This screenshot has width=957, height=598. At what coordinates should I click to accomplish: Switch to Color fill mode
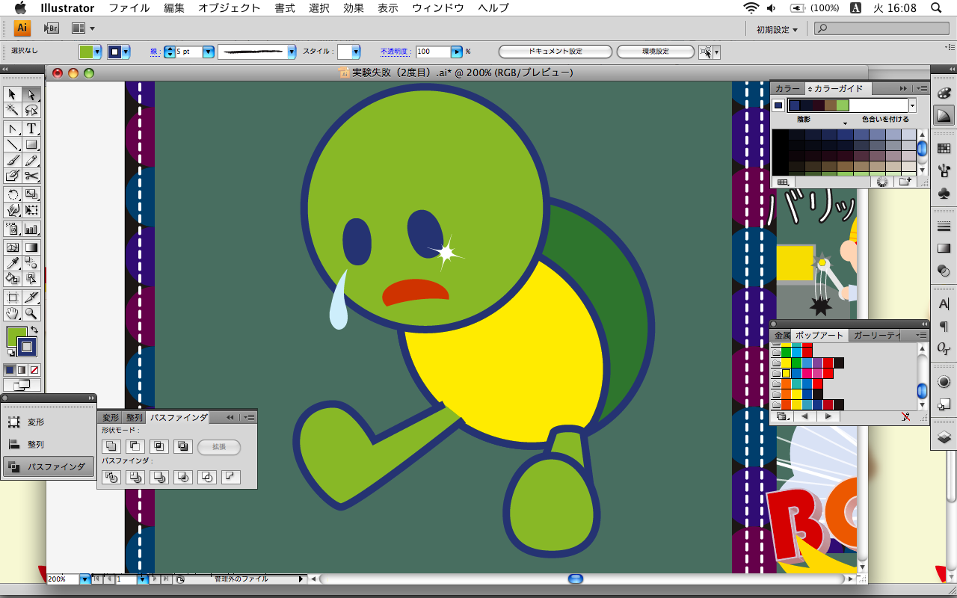click(x=10, y=370)
